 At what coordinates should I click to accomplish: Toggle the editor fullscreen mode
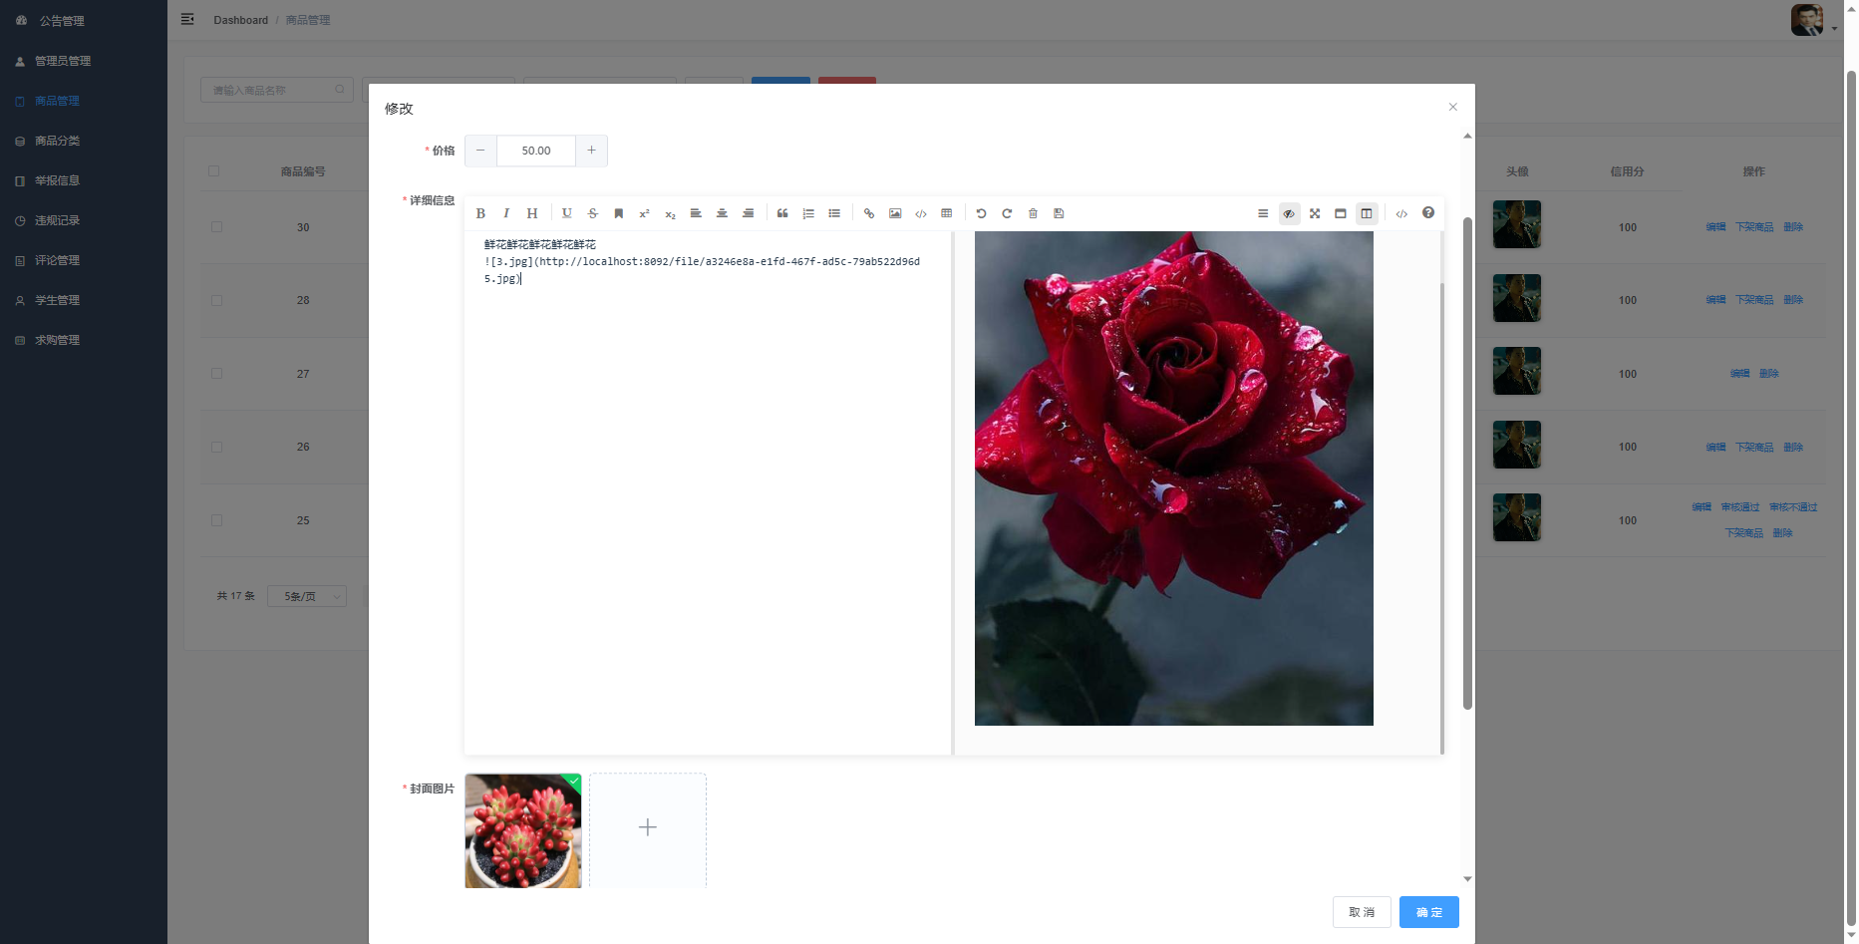click(1315, 213)
